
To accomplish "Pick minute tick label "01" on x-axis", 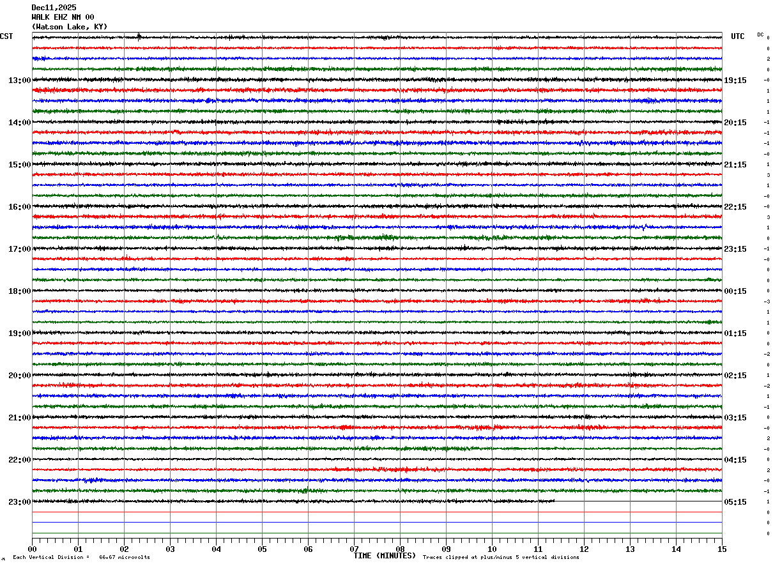I will (x=78, y=549).
